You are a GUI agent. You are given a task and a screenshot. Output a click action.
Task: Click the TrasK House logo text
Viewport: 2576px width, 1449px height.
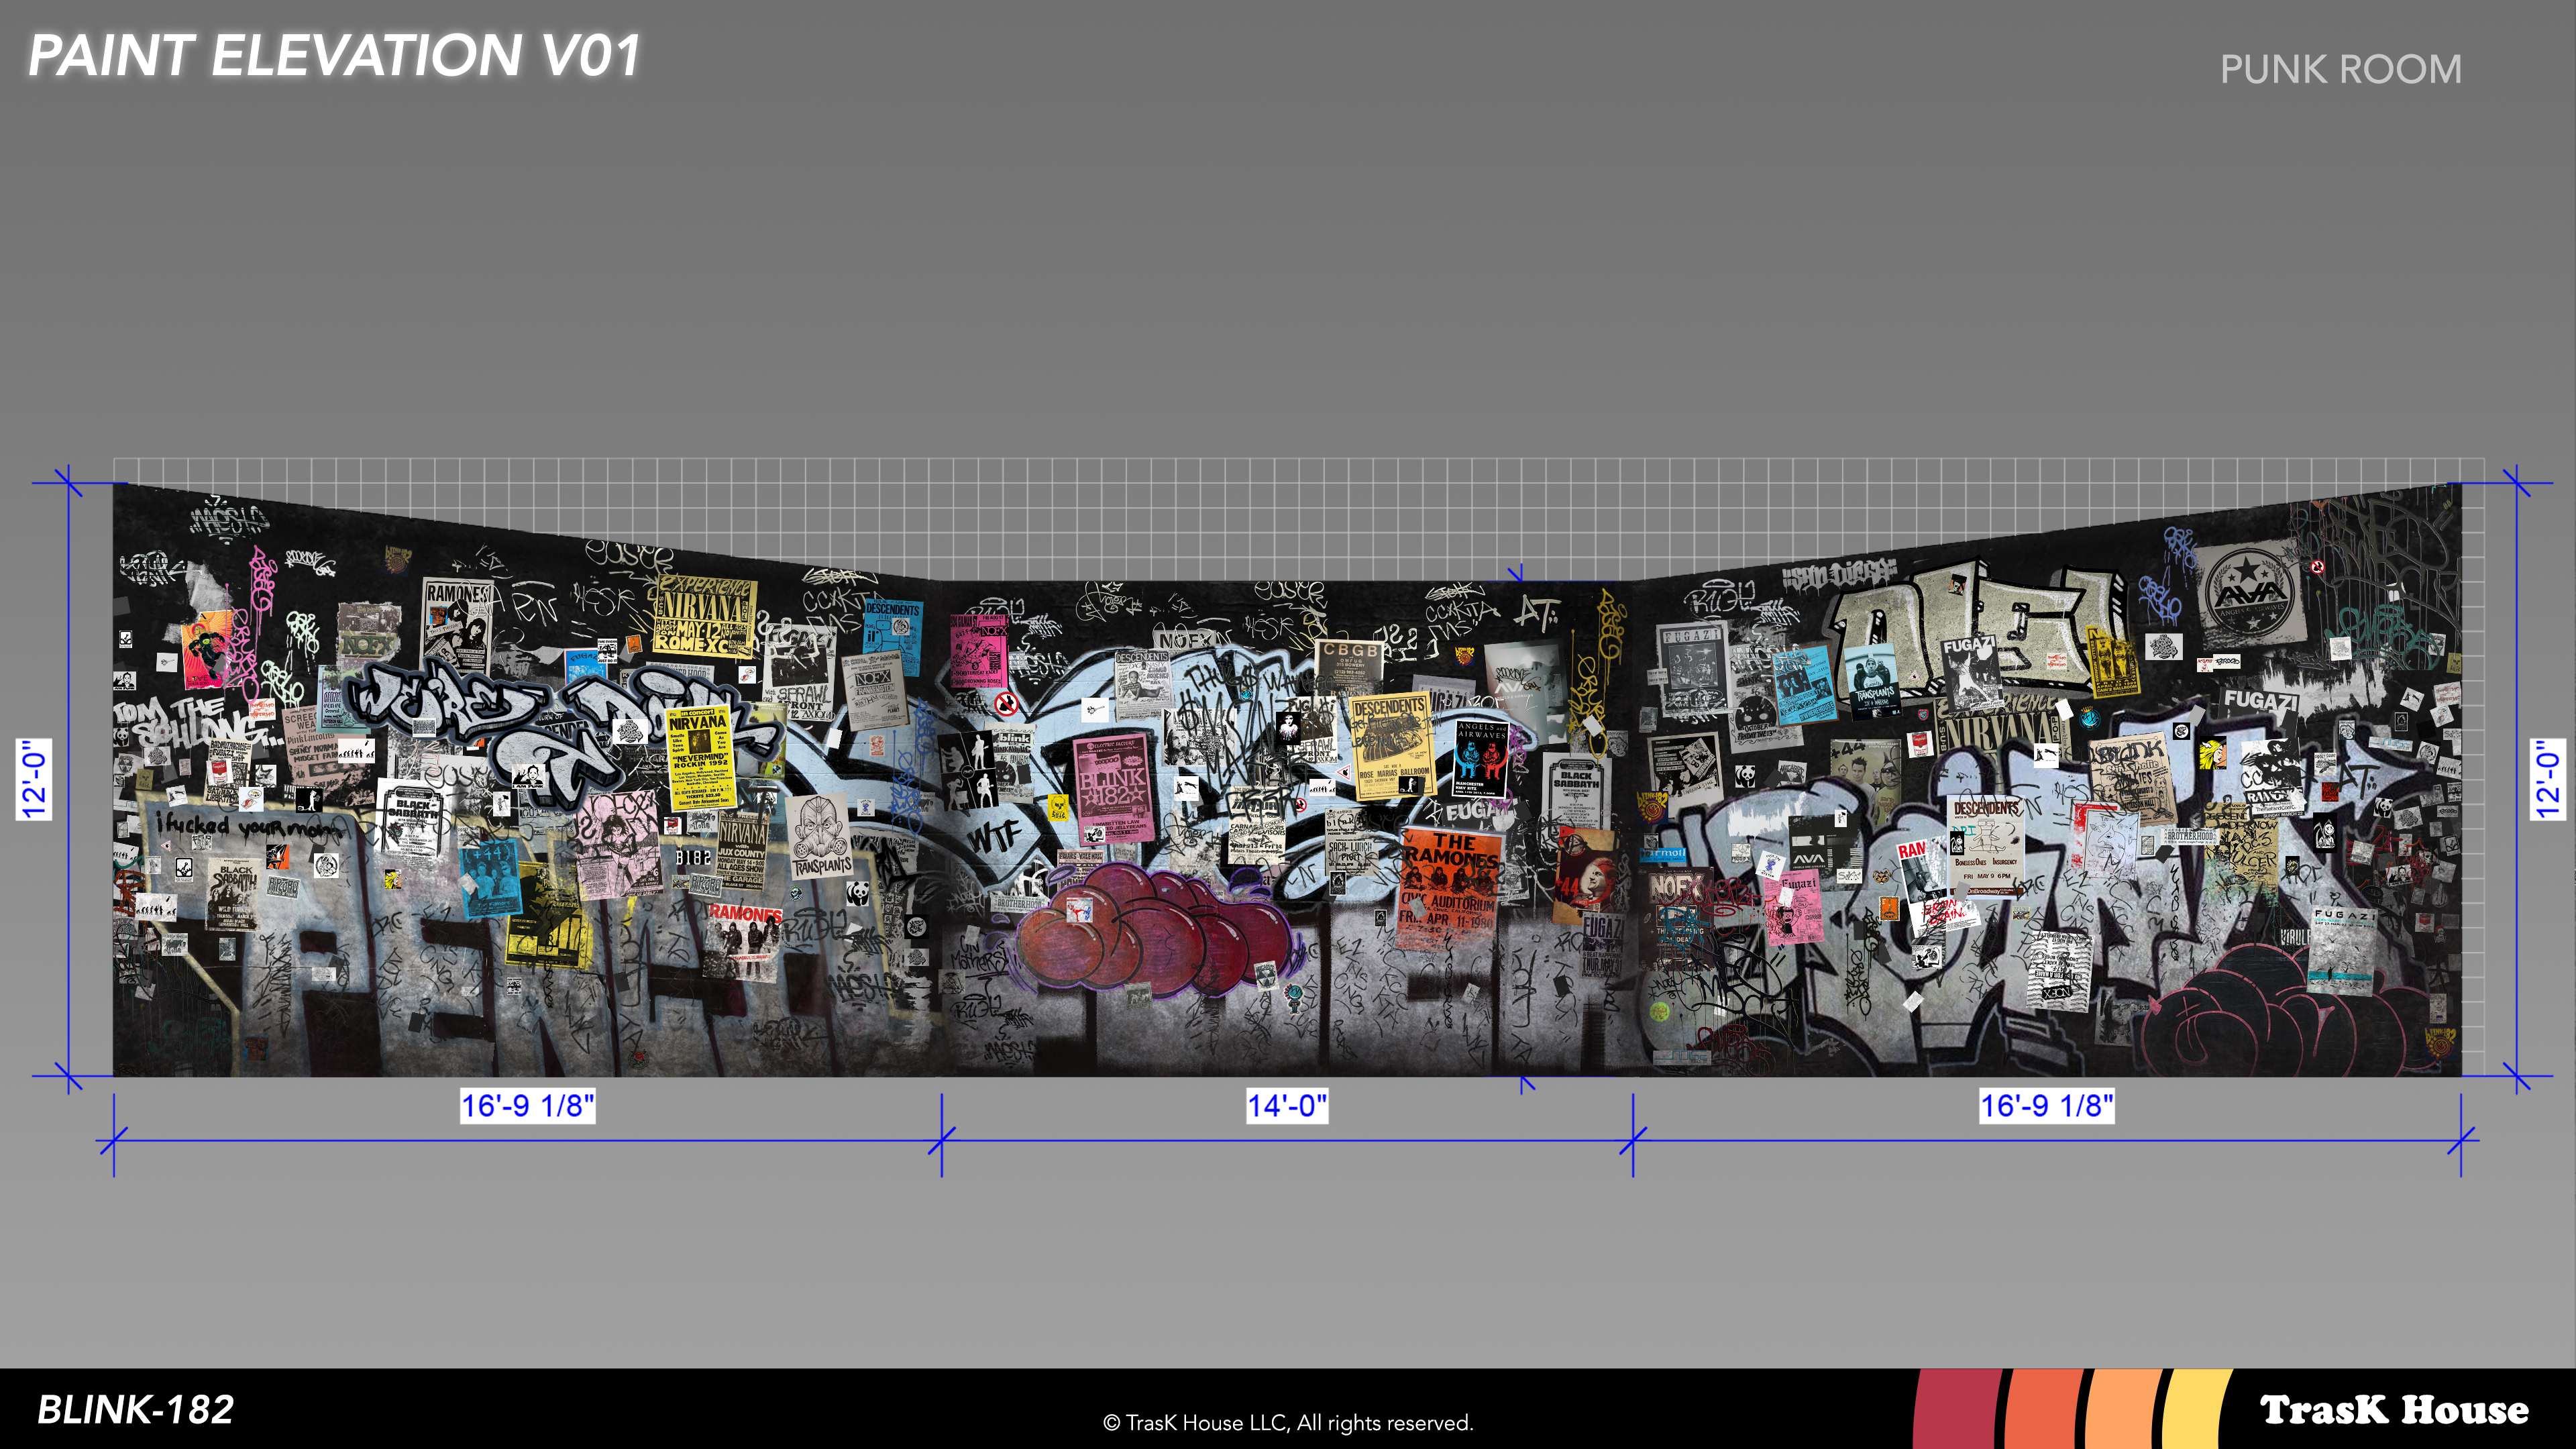[2394, 1410]
